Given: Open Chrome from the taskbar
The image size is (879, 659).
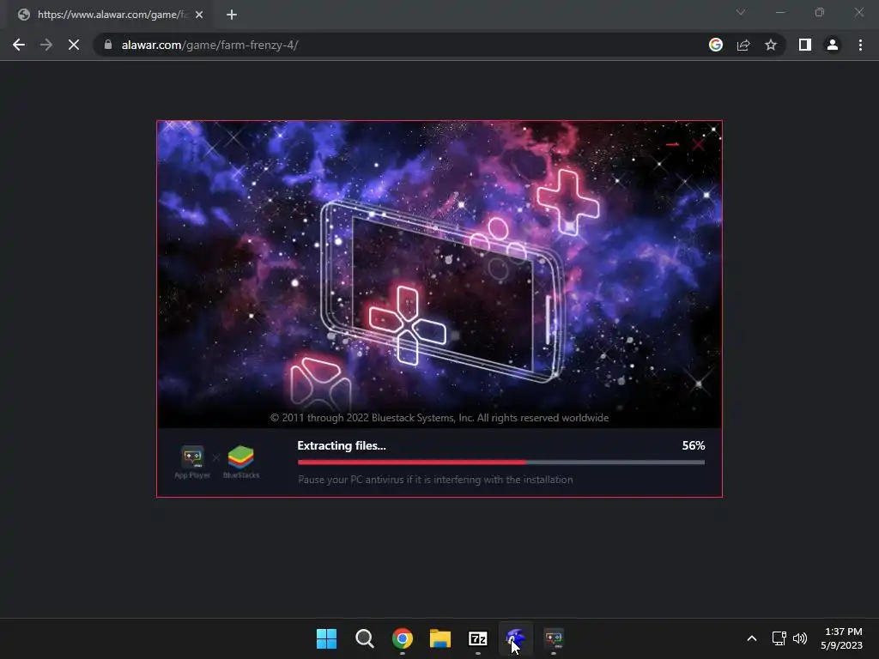Looking at the screenshot, I should [x=403, y=638].
